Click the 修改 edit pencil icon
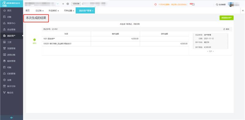Screen dimensions: 245x120 click(224, 29)
